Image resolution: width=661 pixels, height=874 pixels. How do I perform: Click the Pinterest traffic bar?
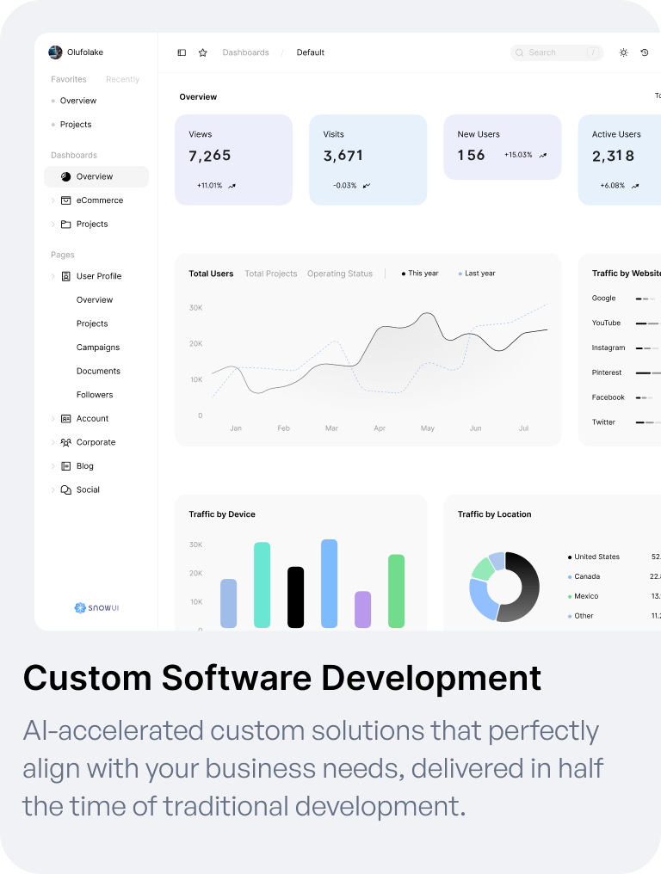[x=648, y=372]
